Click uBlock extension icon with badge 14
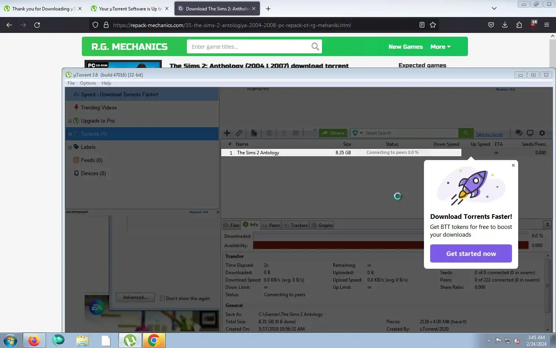This screenshot has width=556, height=348. pos(533,24)
